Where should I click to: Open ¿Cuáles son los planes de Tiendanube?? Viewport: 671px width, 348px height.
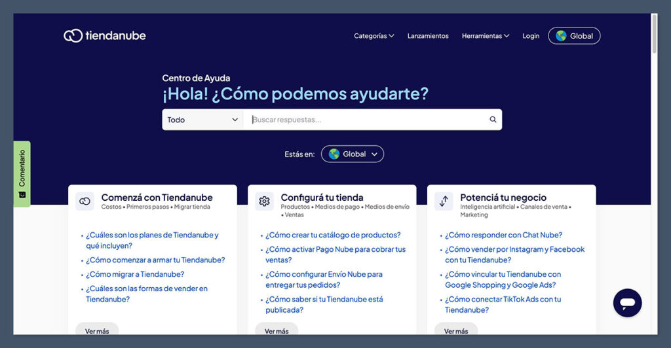(152, 241)
